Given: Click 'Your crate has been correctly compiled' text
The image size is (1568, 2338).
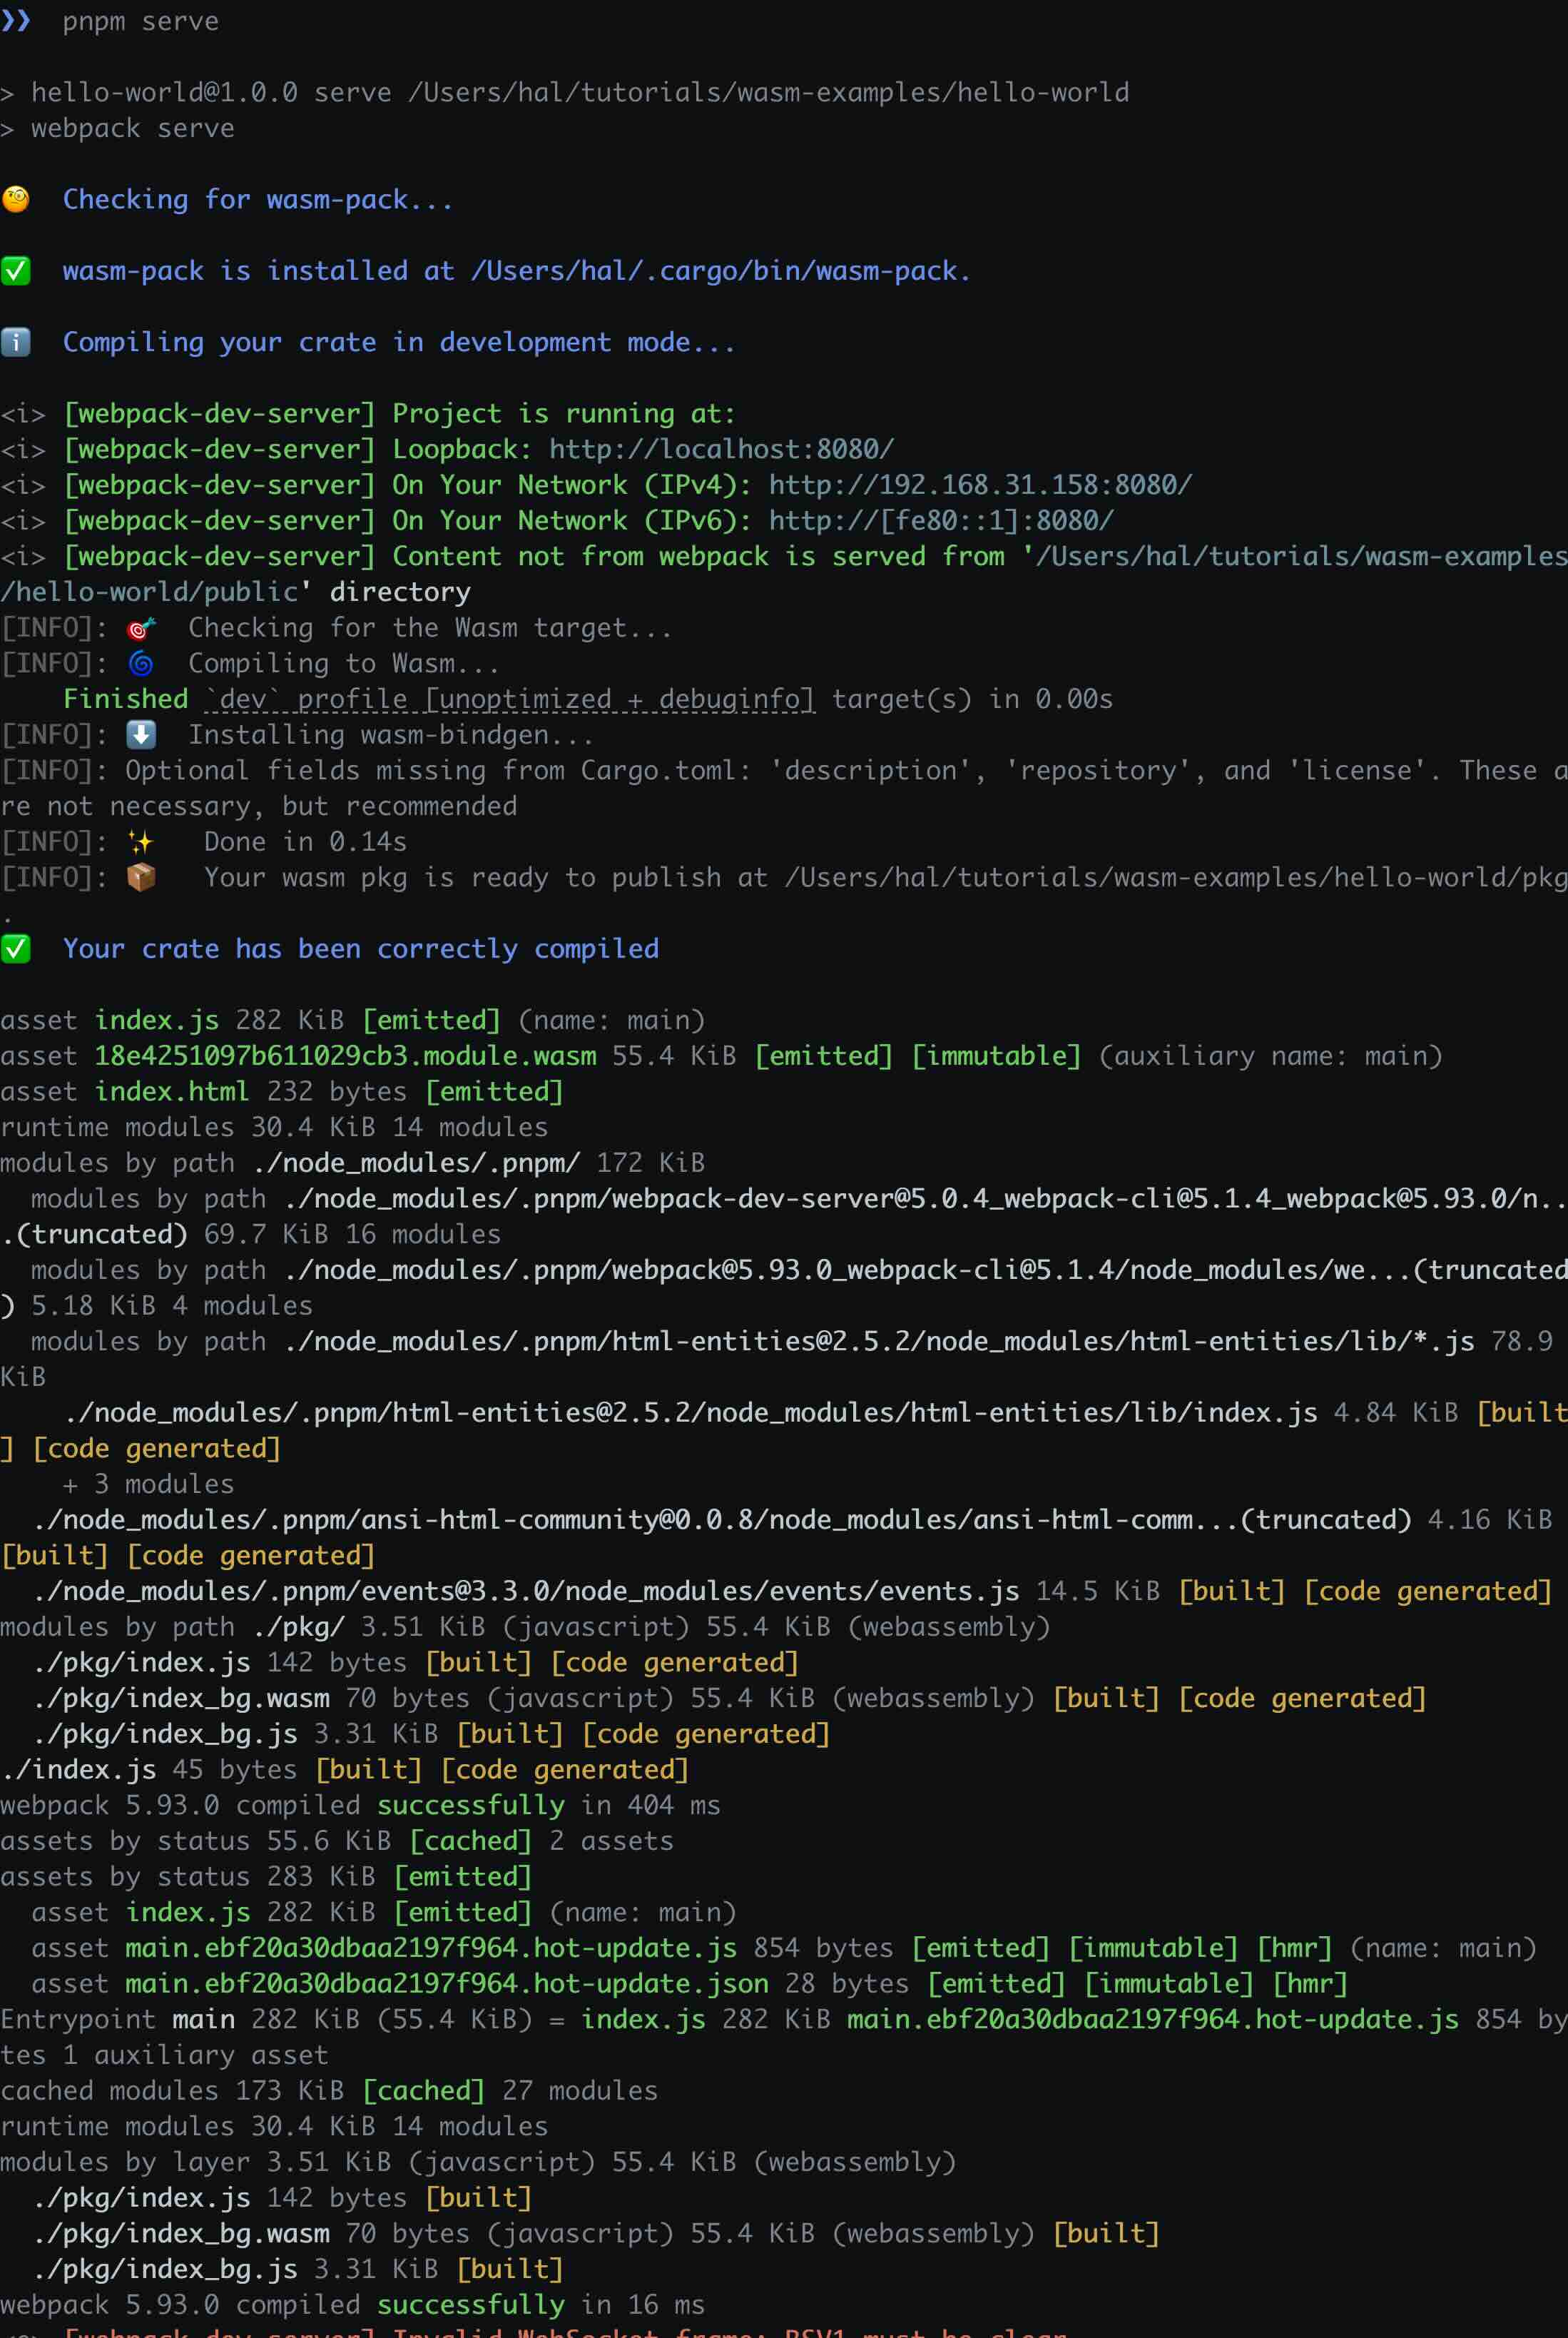Looking at the screenshot, I should pyautogui.click(x=361, y=948).
